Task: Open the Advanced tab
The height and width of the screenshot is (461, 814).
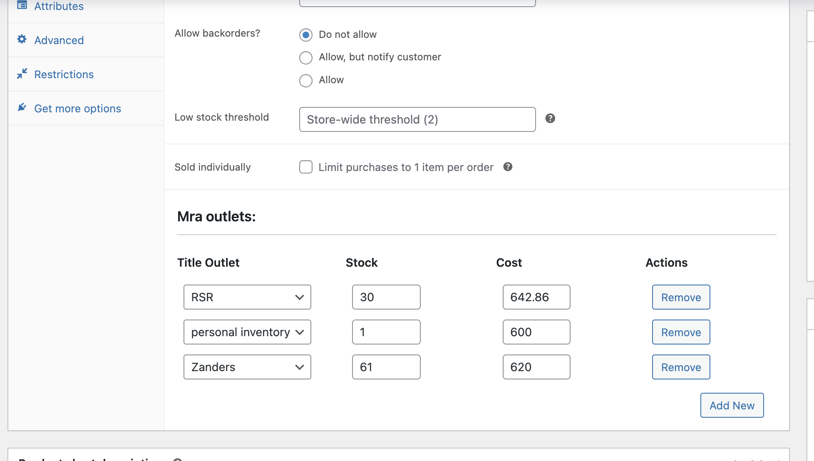Action: coord(59,40)
